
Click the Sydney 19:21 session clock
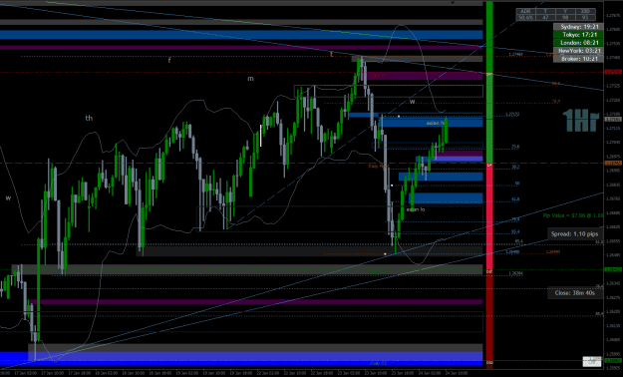click(x=578, y=27)
